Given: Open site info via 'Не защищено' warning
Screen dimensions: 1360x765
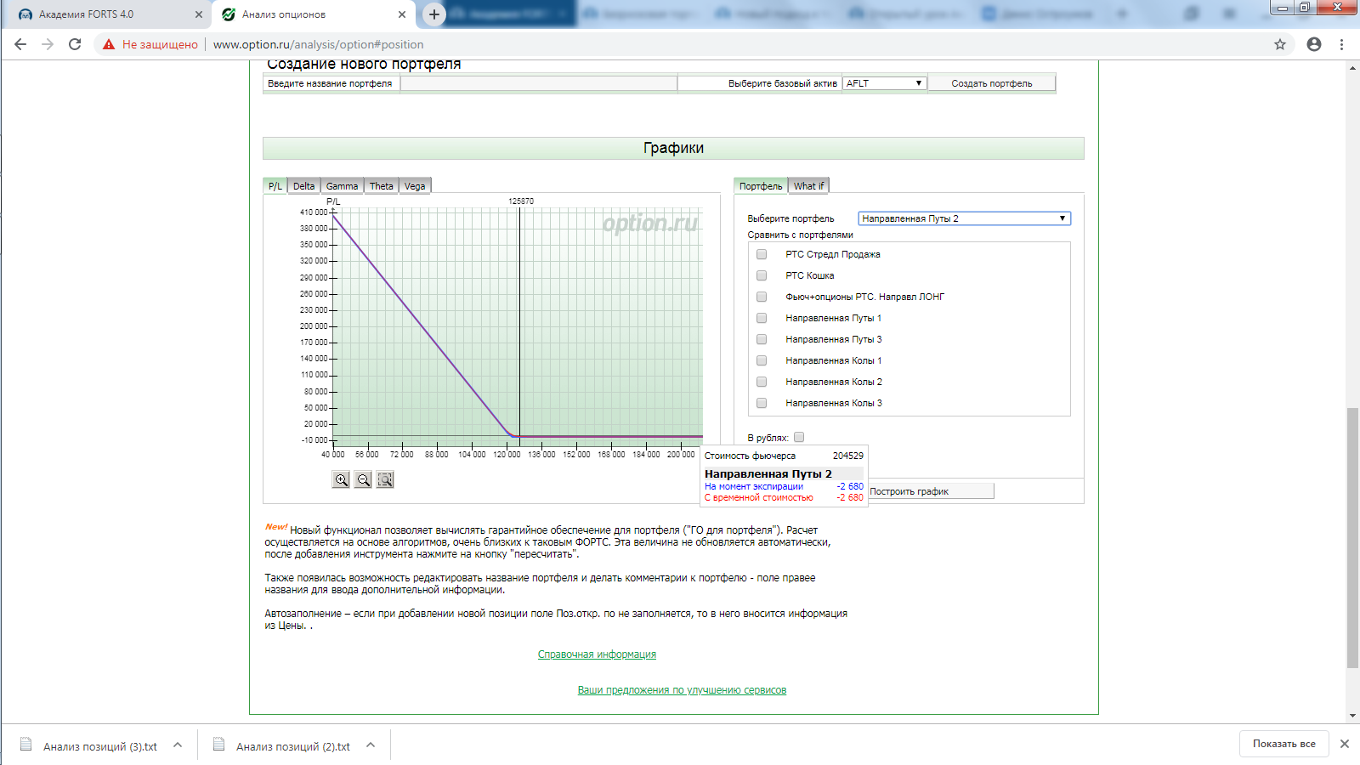Looking at the screenshot, I should (x=150, y=44).
